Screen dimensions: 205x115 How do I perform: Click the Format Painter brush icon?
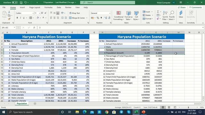pos(9,19)
